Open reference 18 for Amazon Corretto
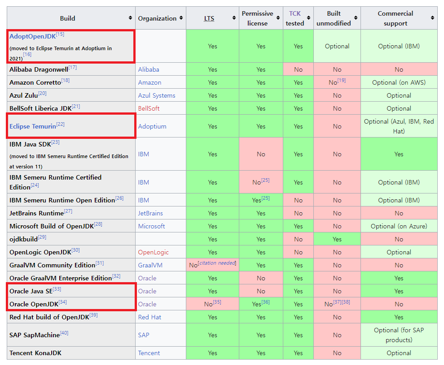Viewport: 444px width, 365px height. [66, 80]
